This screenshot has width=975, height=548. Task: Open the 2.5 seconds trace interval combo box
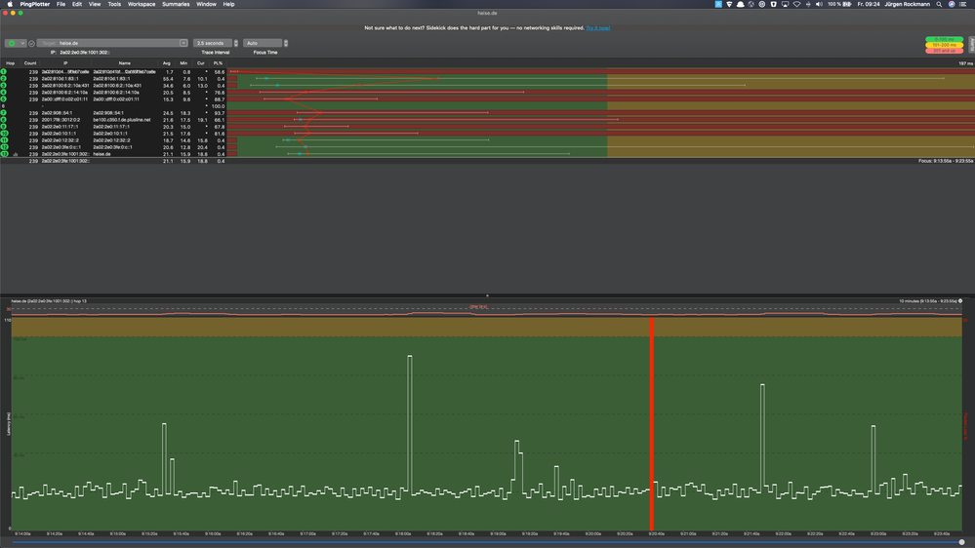click(213, 44)
